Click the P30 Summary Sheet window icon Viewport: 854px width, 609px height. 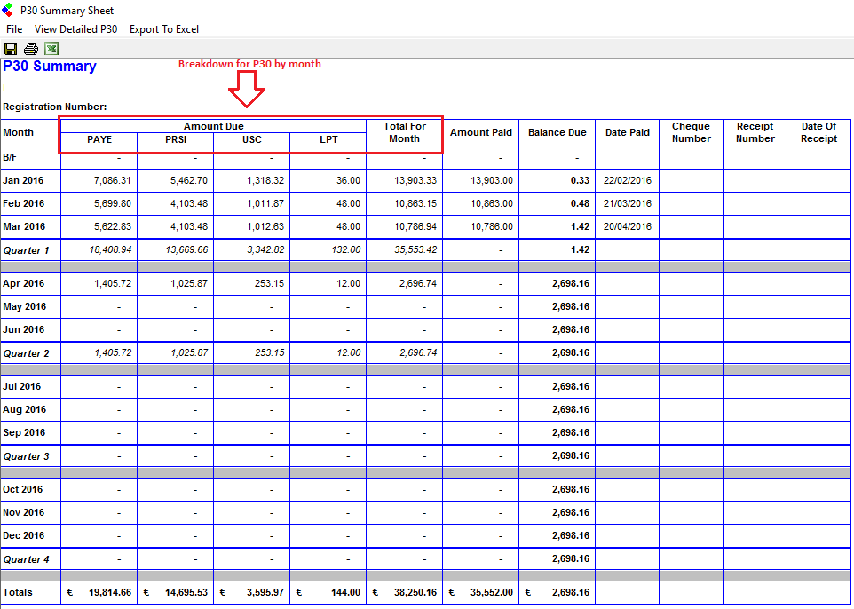[x=9, y=10]
